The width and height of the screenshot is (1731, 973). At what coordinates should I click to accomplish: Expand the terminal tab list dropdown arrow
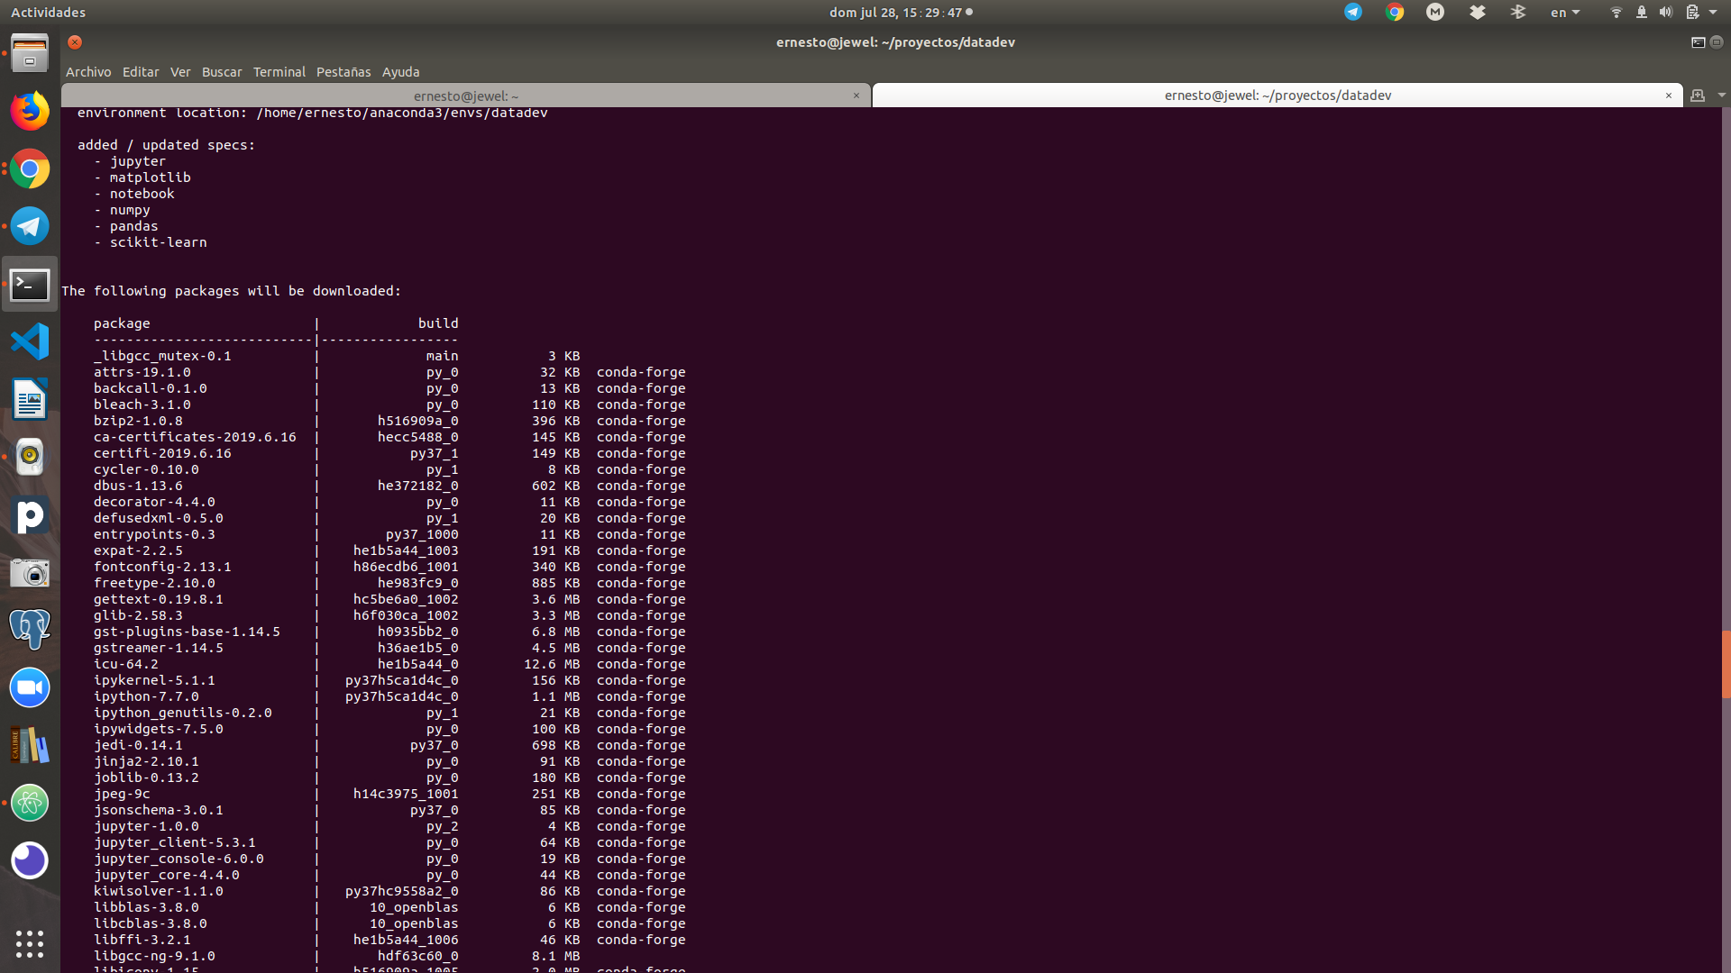1721,95
